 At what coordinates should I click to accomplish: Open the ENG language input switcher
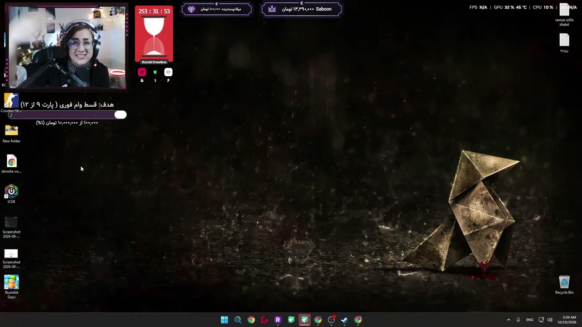pos(530,320)
